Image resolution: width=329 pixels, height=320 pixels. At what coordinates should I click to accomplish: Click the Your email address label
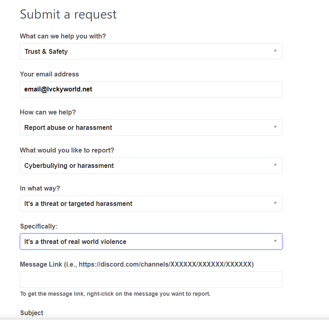point(49,74)
